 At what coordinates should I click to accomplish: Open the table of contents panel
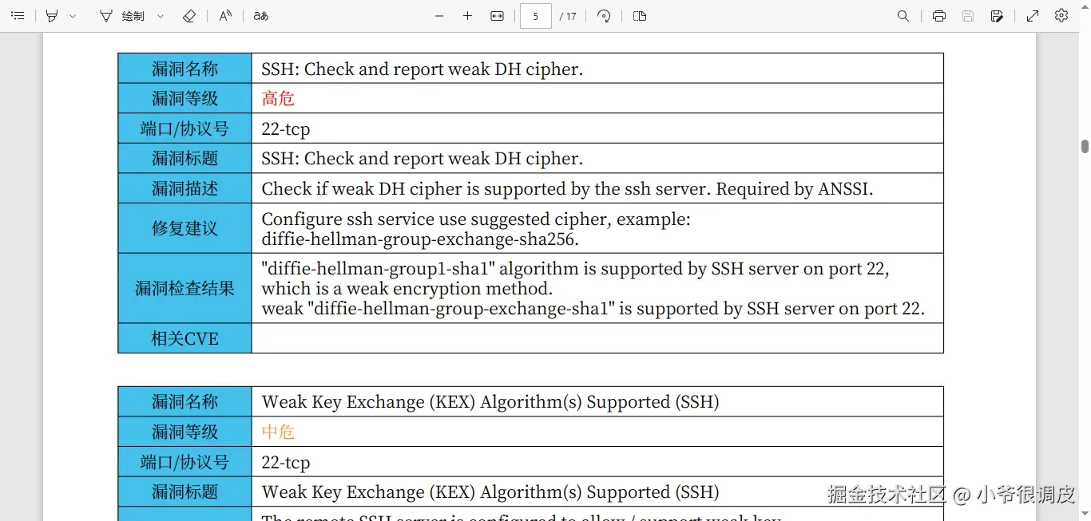(x=18, y=16)
